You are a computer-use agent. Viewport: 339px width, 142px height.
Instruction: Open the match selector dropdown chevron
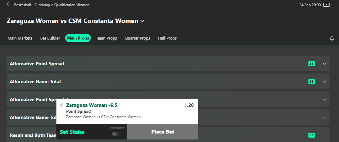142,21
